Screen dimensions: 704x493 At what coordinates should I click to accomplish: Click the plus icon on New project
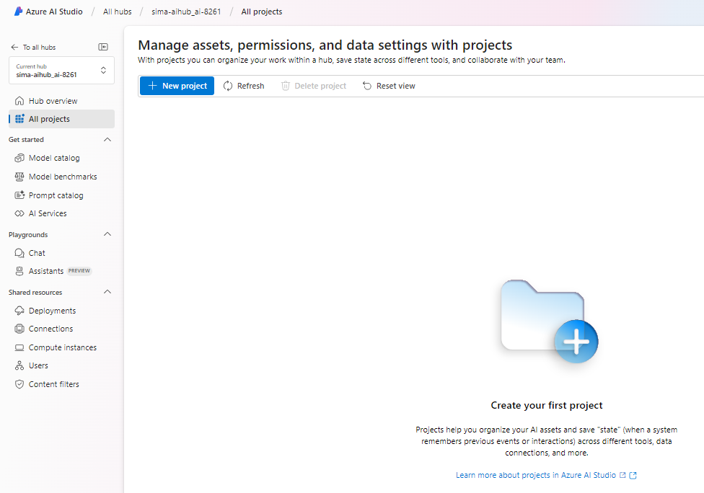(153, 86)
